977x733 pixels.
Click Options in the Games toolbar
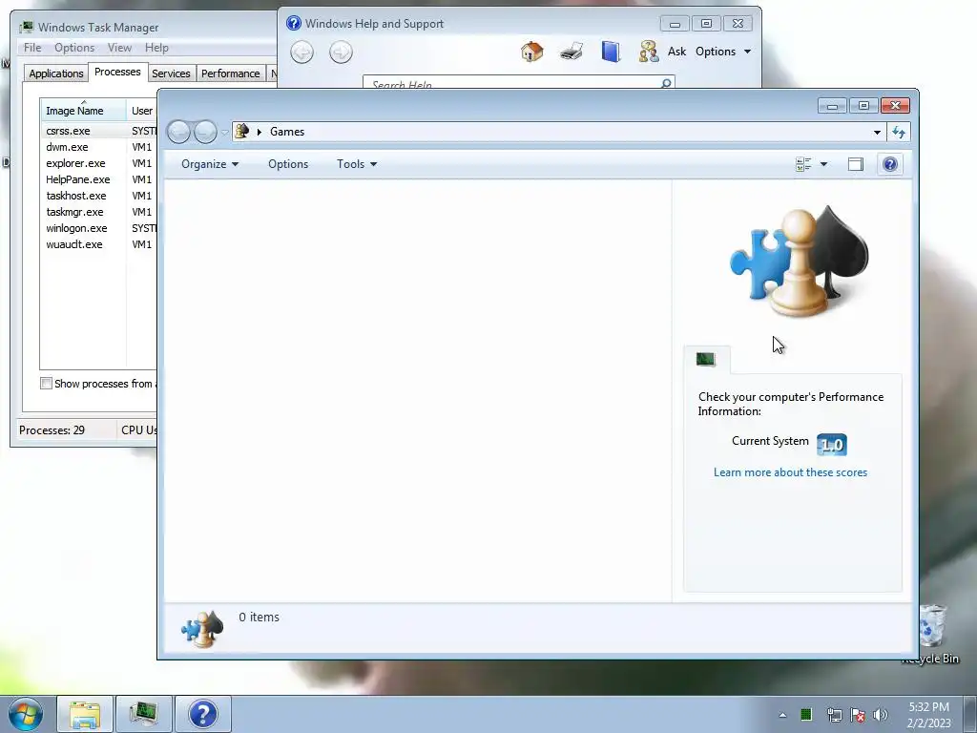coord(288,164)
